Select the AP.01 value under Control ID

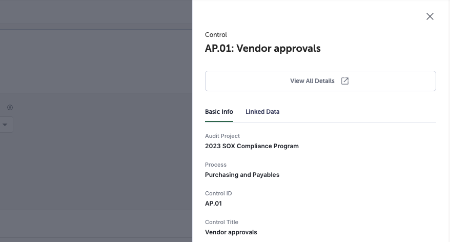coord(213,203)
